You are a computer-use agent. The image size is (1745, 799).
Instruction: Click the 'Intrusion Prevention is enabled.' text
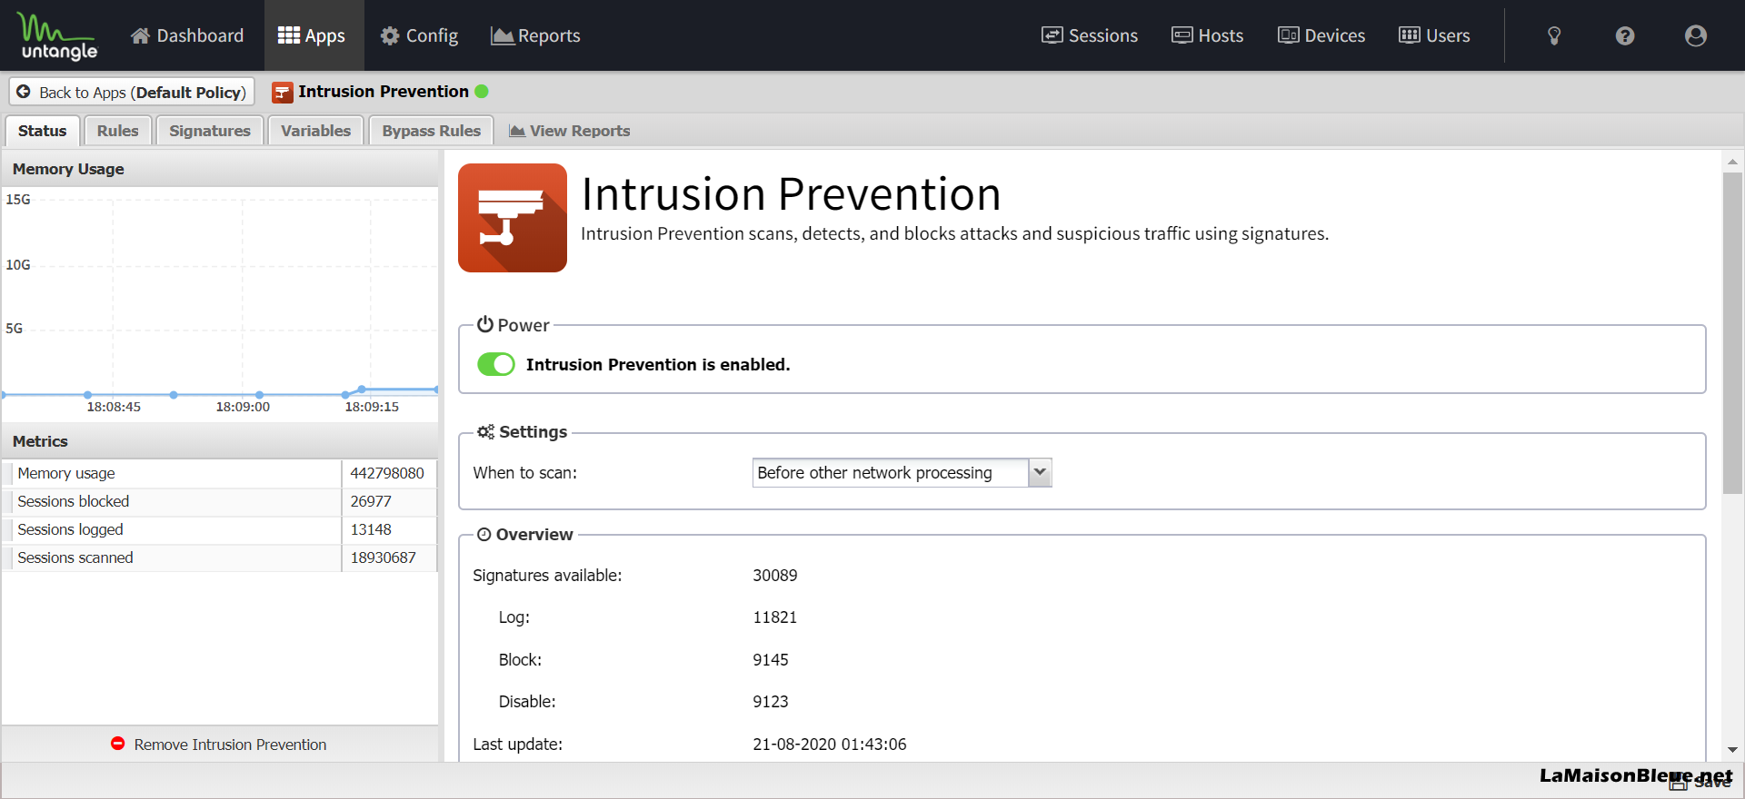click(x=658, y=364)
